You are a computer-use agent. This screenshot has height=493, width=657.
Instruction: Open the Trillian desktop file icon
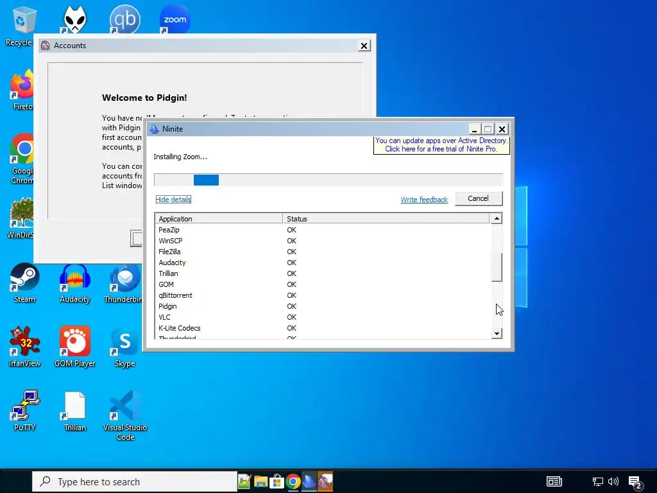coord(74,411)
